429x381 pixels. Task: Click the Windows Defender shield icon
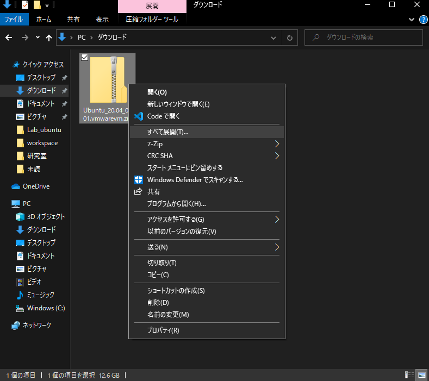[138, 180]
